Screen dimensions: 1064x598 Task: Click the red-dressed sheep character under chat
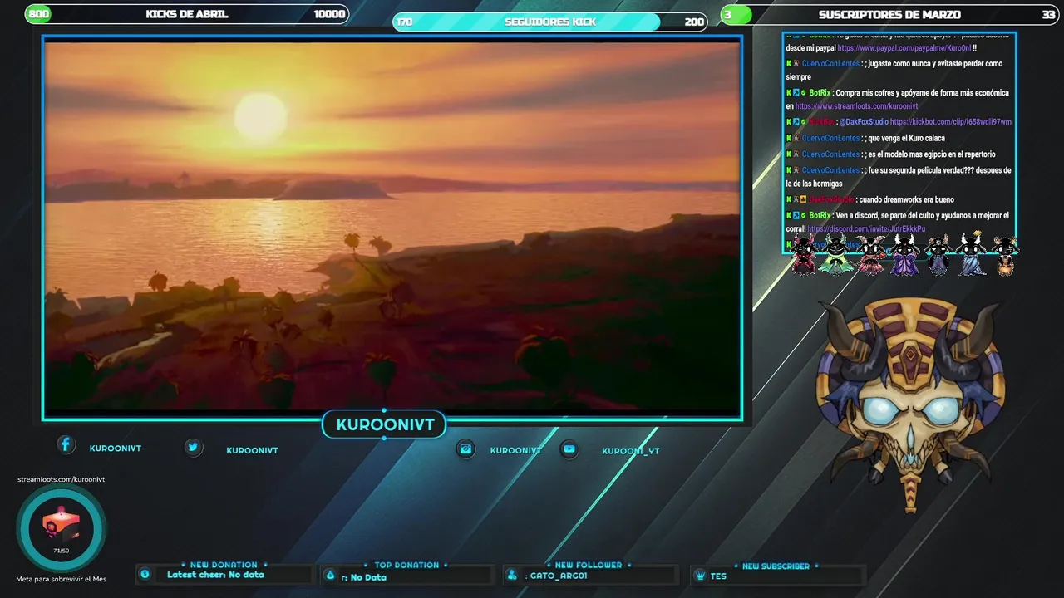[804, 254]
